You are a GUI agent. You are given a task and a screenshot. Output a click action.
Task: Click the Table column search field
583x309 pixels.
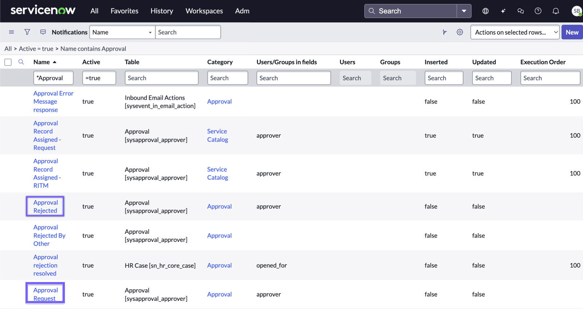click(x=162, y=78)
